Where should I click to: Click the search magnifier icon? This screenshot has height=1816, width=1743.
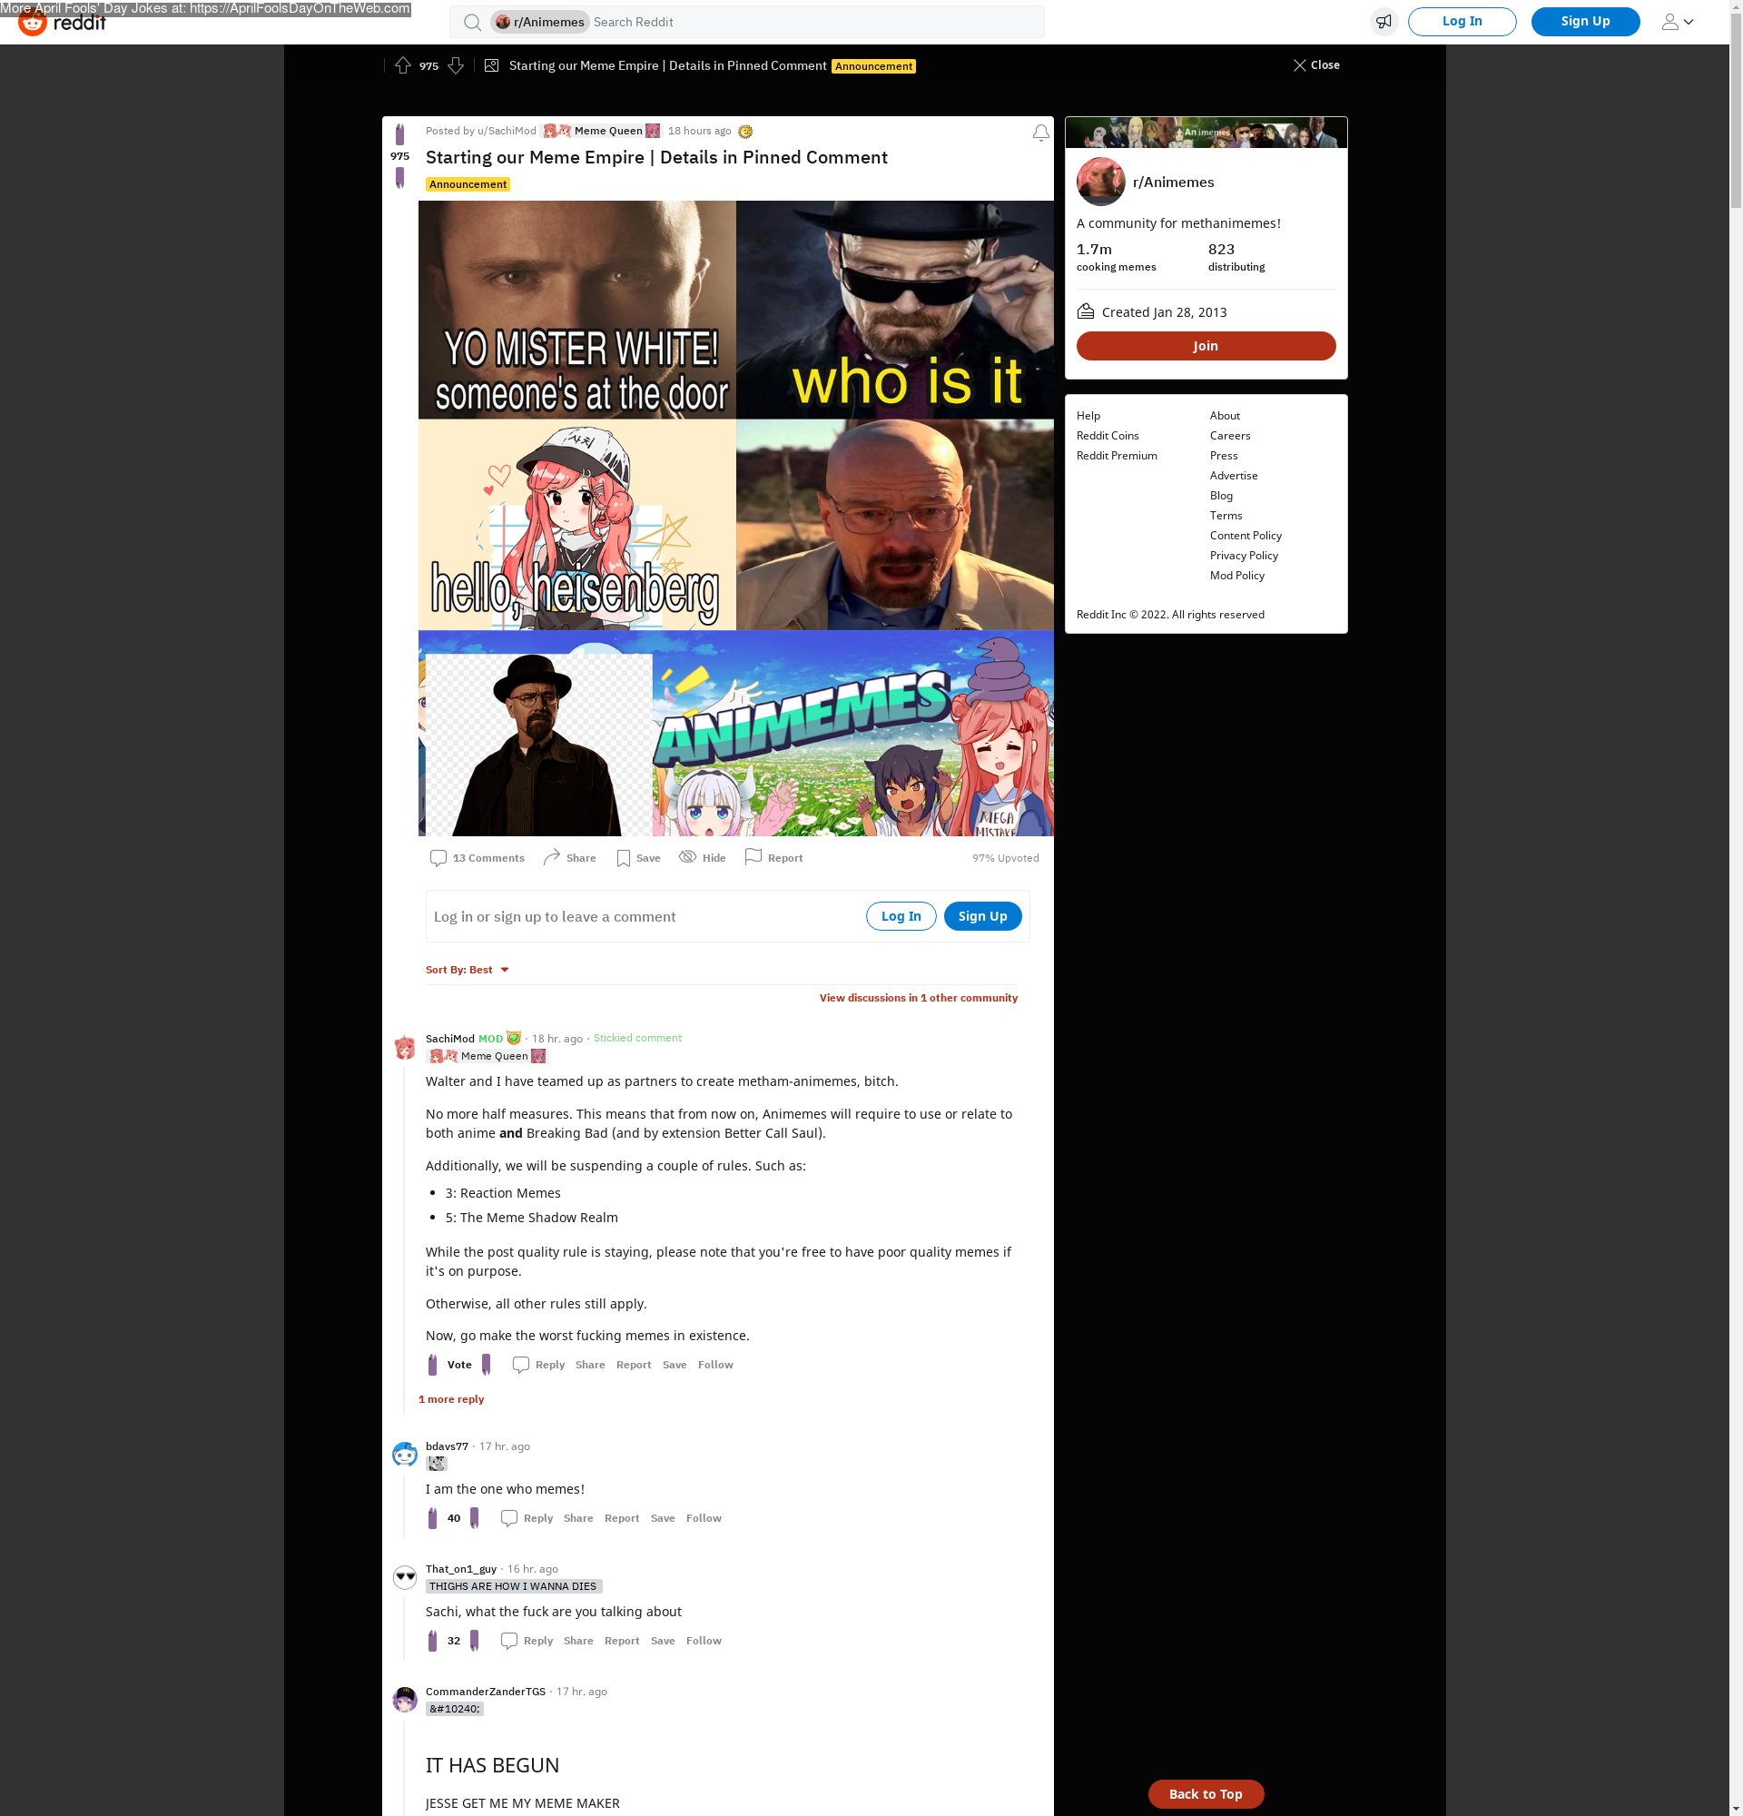pos(472,22)
